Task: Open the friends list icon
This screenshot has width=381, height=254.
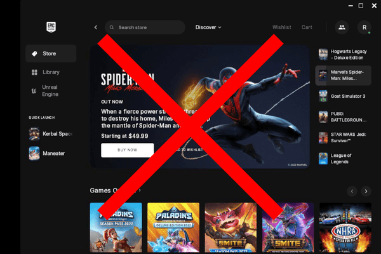Action: click(342, 27)
